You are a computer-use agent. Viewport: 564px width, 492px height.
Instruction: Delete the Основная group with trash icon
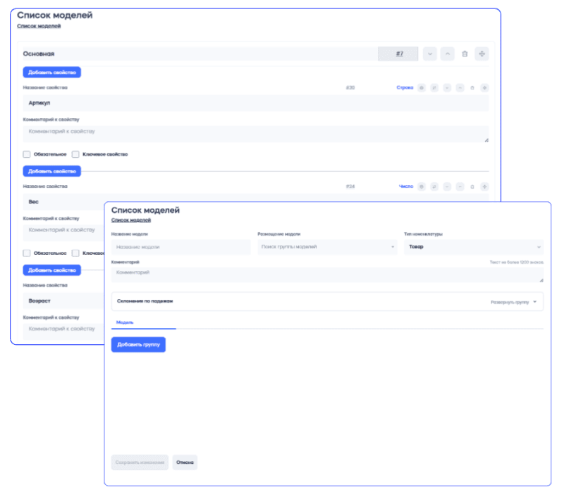(464, 53)
